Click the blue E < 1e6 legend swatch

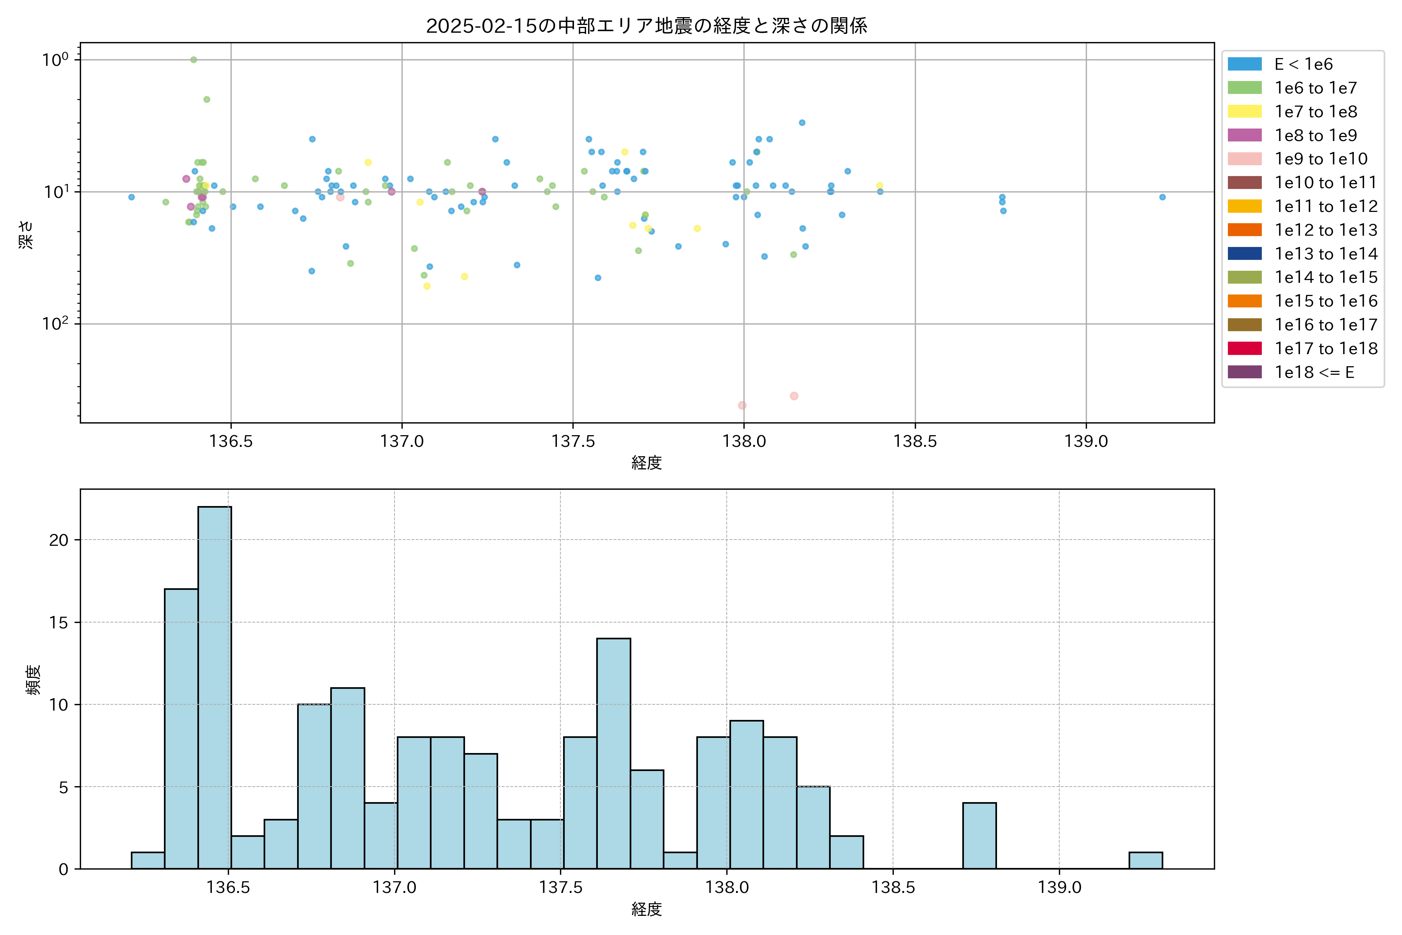pos(1244,64)
